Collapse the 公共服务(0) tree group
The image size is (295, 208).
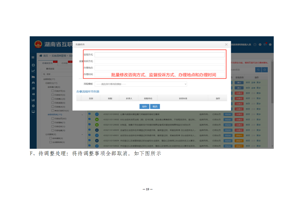tap(82, 134)
